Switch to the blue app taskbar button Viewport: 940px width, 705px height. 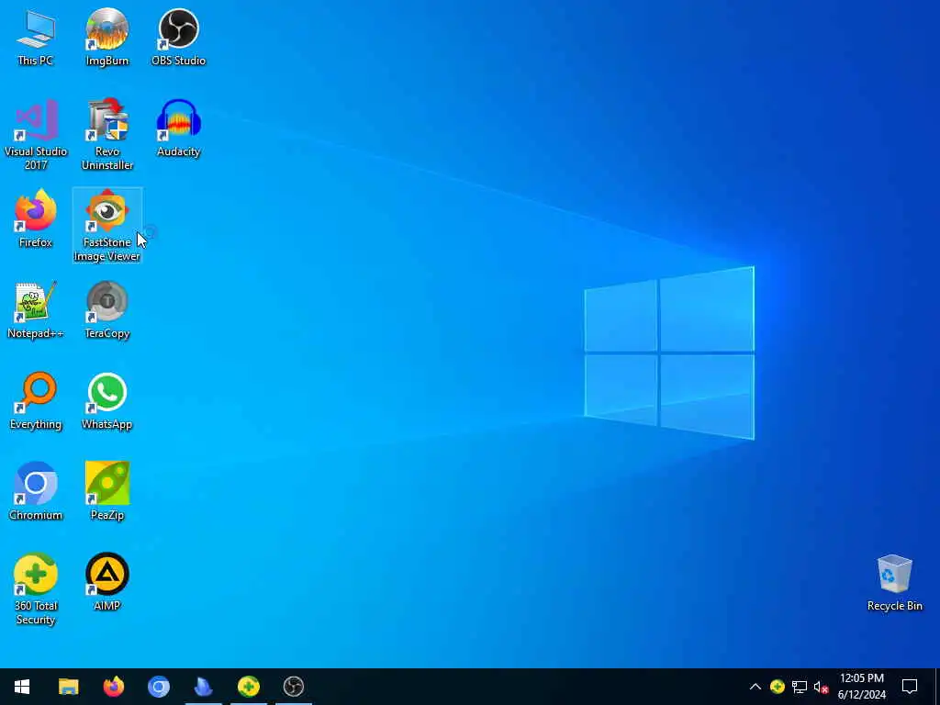click(x=203, y=687)
